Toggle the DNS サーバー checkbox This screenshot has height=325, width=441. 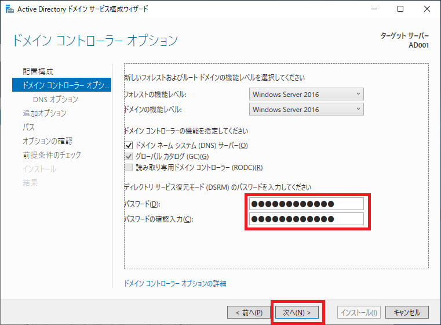pyautogui.click(x=129, y=145)
